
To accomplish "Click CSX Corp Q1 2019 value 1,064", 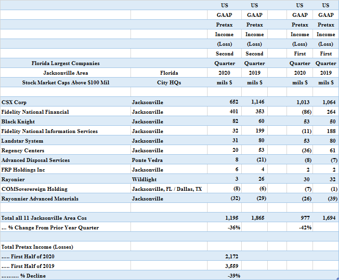I will point(329,102).
